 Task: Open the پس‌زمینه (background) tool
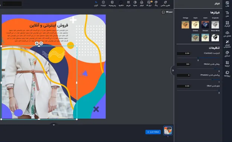click(112, 4)
